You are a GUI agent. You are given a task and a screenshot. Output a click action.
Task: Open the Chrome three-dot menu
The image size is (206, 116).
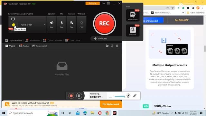point(203,8)
